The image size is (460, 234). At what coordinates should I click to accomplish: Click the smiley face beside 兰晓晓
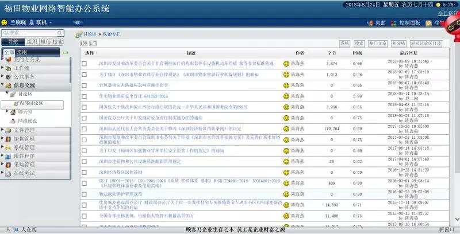[5, 22]
